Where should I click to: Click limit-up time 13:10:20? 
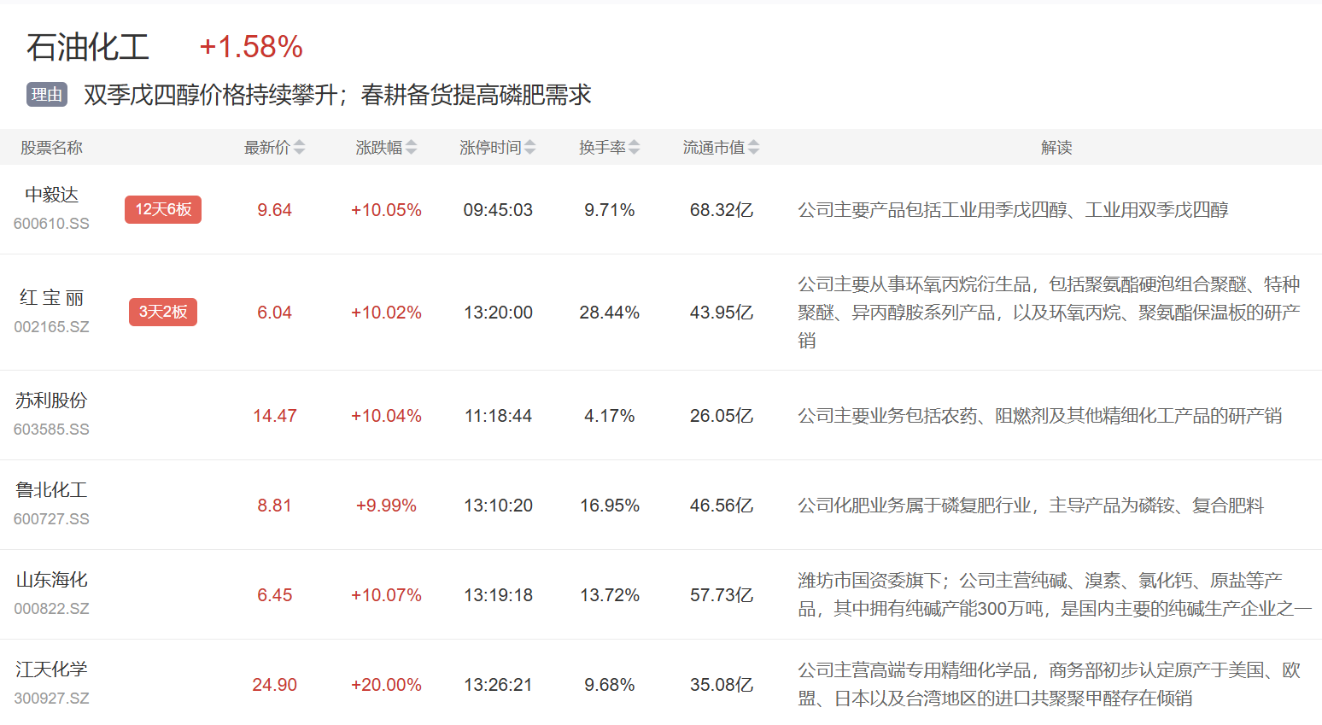pos(498,506)
